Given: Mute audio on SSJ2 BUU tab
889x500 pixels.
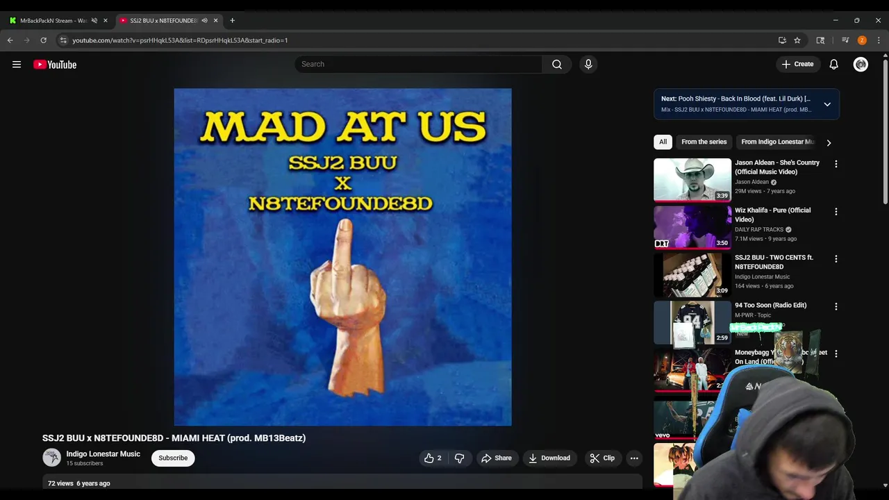Looking at the screenshot, I should click(x=204, y=21).
